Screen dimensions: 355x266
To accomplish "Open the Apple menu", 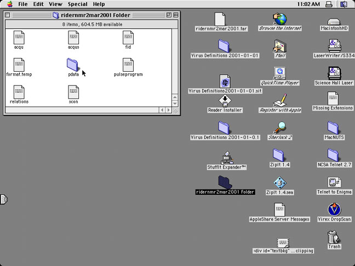I will (10, 4).
